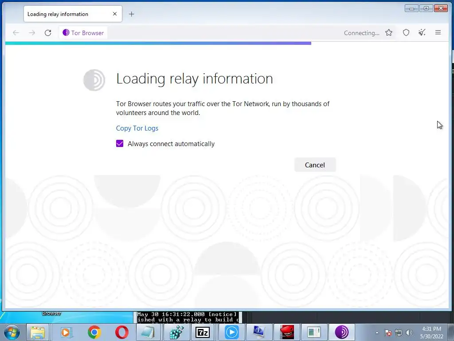Click the Tor Browser identity icon
This screenshot has width=454, height=341.
(66, 32)
